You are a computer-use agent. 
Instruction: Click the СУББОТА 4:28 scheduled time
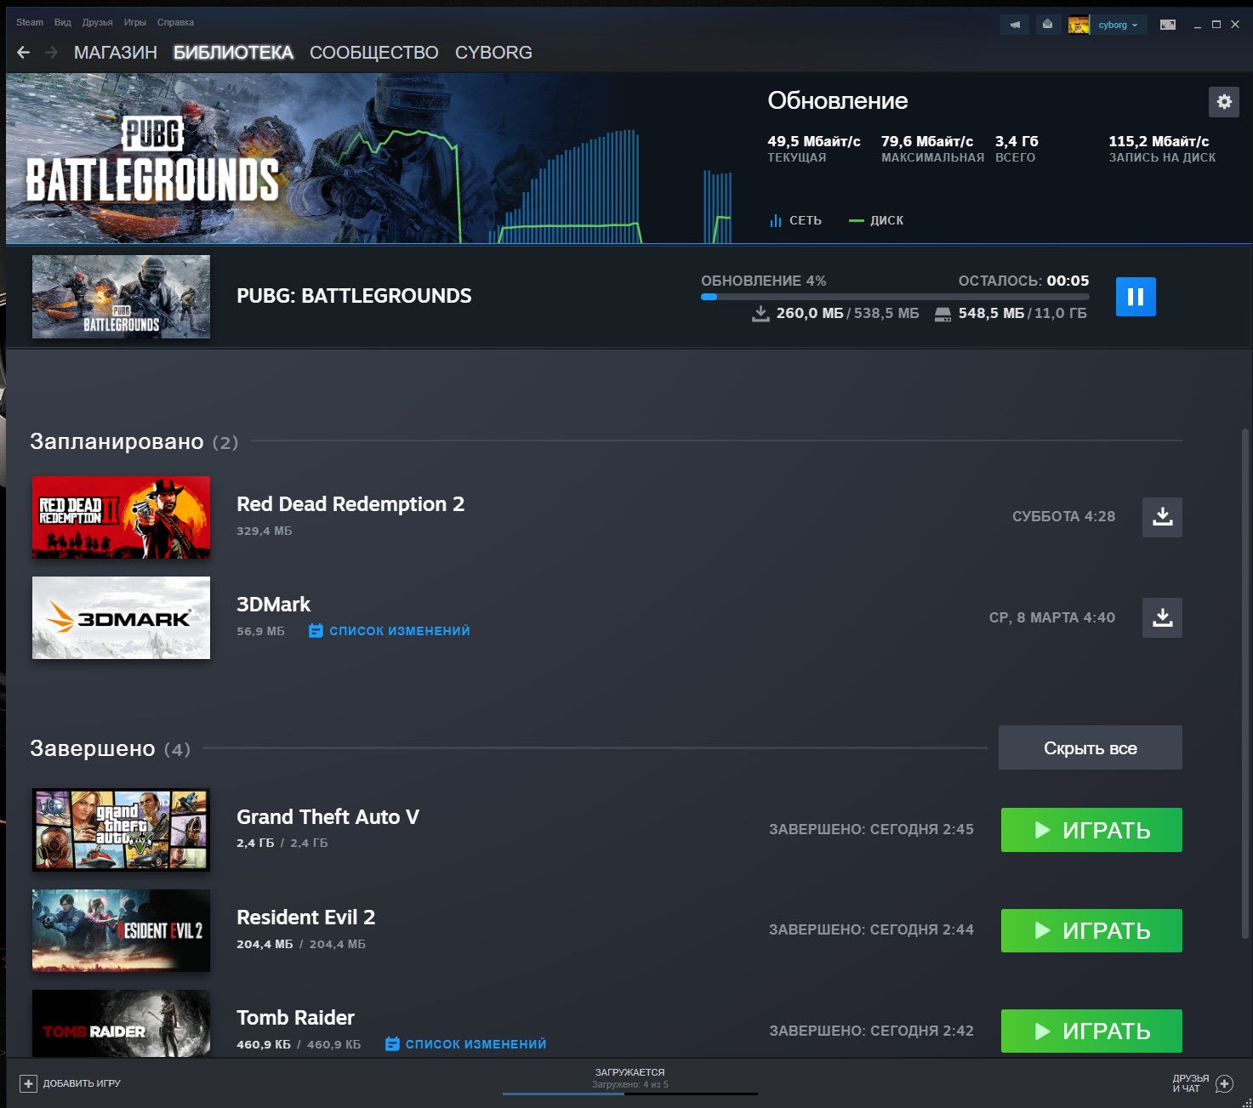click(x=1063, y=517)
